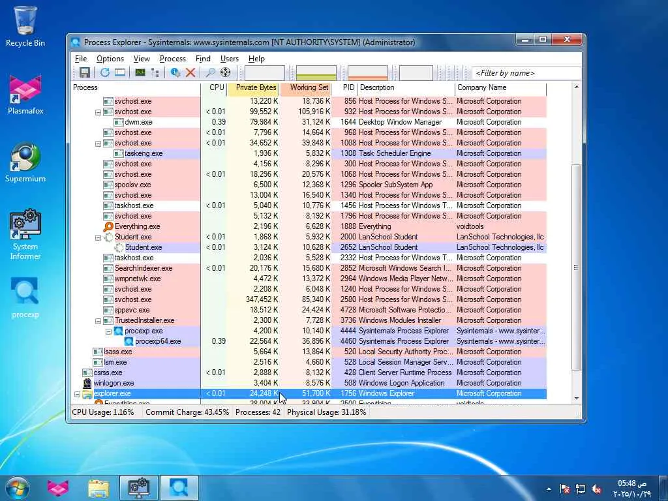The image size is (668, 501).
Task: Select the spoolsv.exe process row
Action: (x=309, y=185)
